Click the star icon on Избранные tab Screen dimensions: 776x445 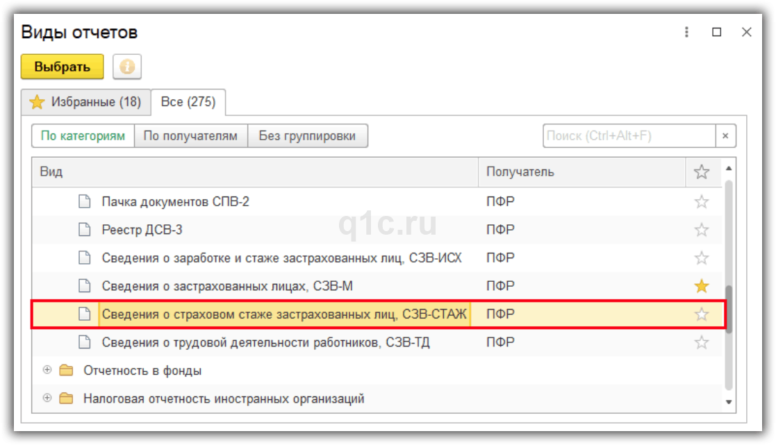click(37, 102)
